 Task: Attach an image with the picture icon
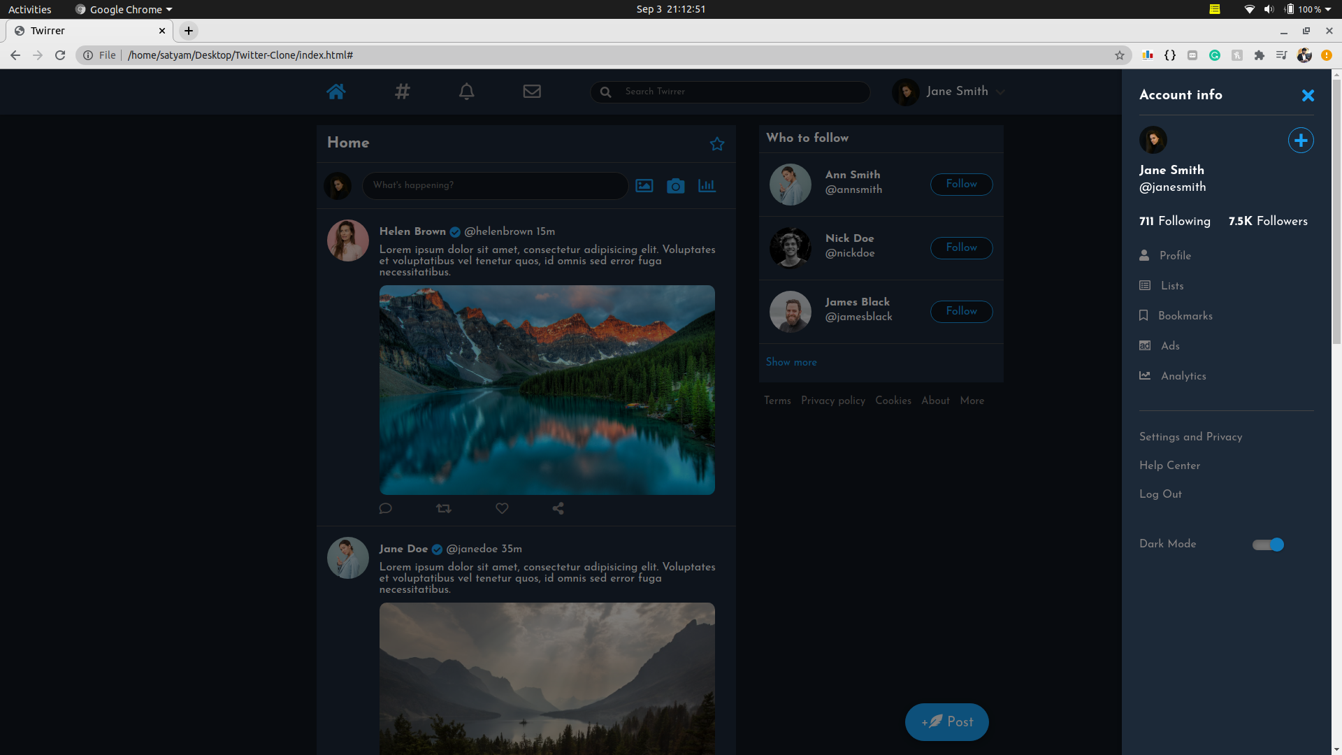[644, 185]
